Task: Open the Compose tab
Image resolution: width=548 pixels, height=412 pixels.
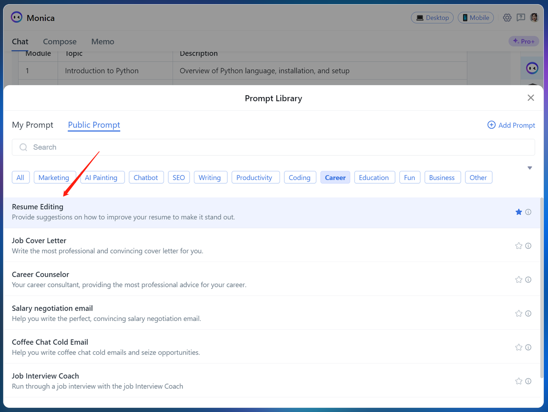Action: click(x=60, y=41)
